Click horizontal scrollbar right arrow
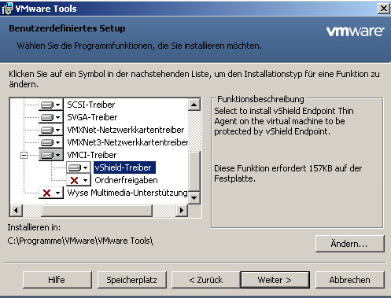 tap(182, 211)
